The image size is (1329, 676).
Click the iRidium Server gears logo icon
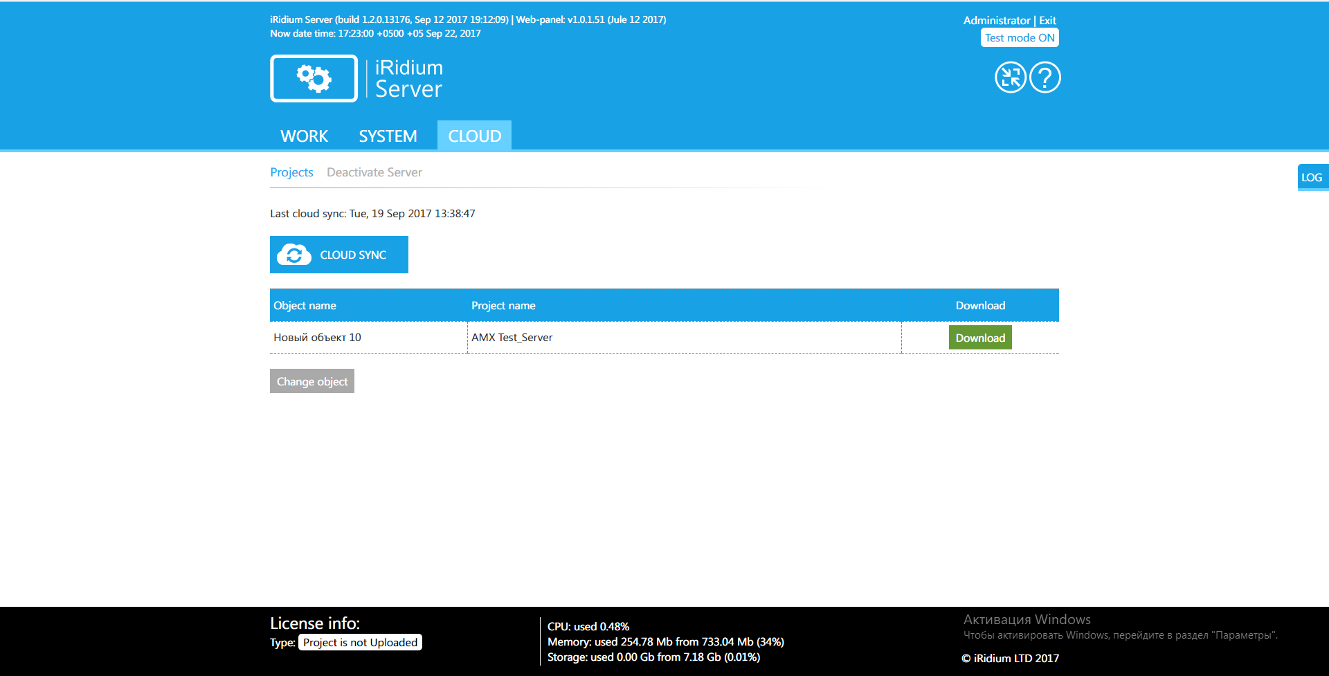314,77
